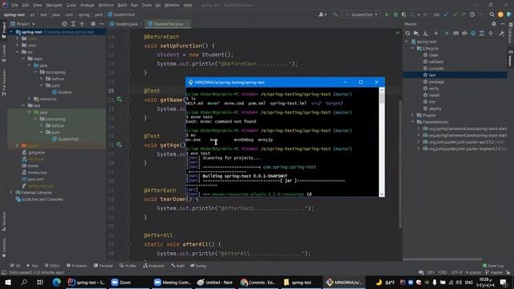Collapse Dependencies node in Maven panel
The width and height of the screenshot is (514, 289).
[x=413, y=122]
